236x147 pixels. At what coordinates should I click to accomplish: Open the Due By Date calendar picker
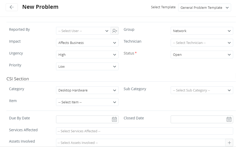pos(114,119)
